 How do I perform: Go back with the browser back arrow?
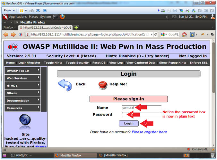coord(6,34)
